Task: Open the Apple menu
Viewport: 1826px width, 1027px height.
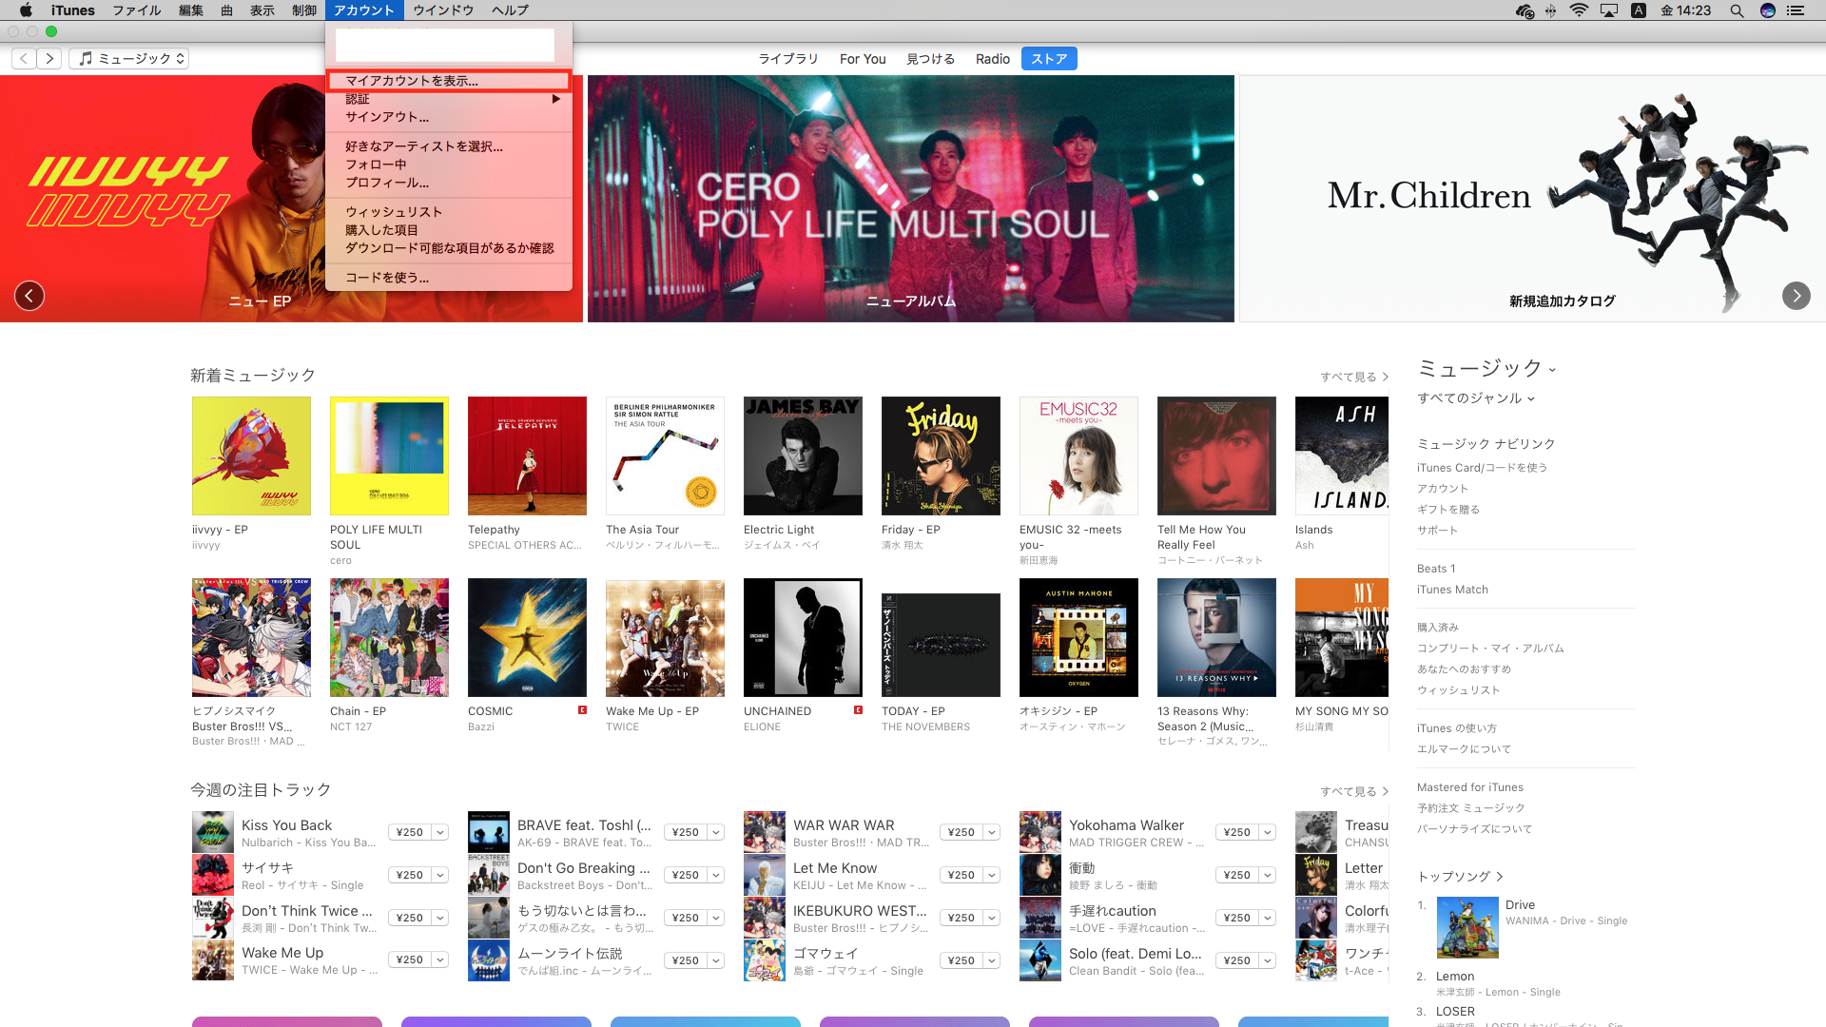Action: 26,10
